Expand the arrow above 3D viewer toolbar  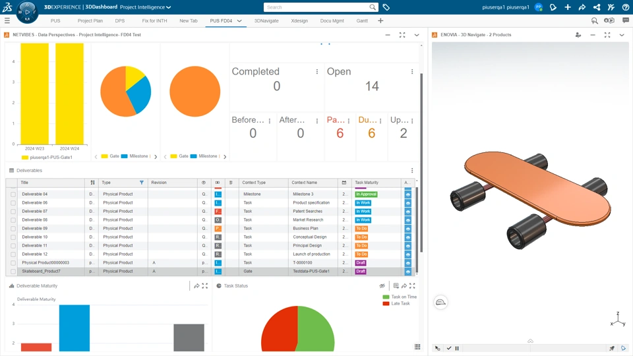[x=530, y=341]
